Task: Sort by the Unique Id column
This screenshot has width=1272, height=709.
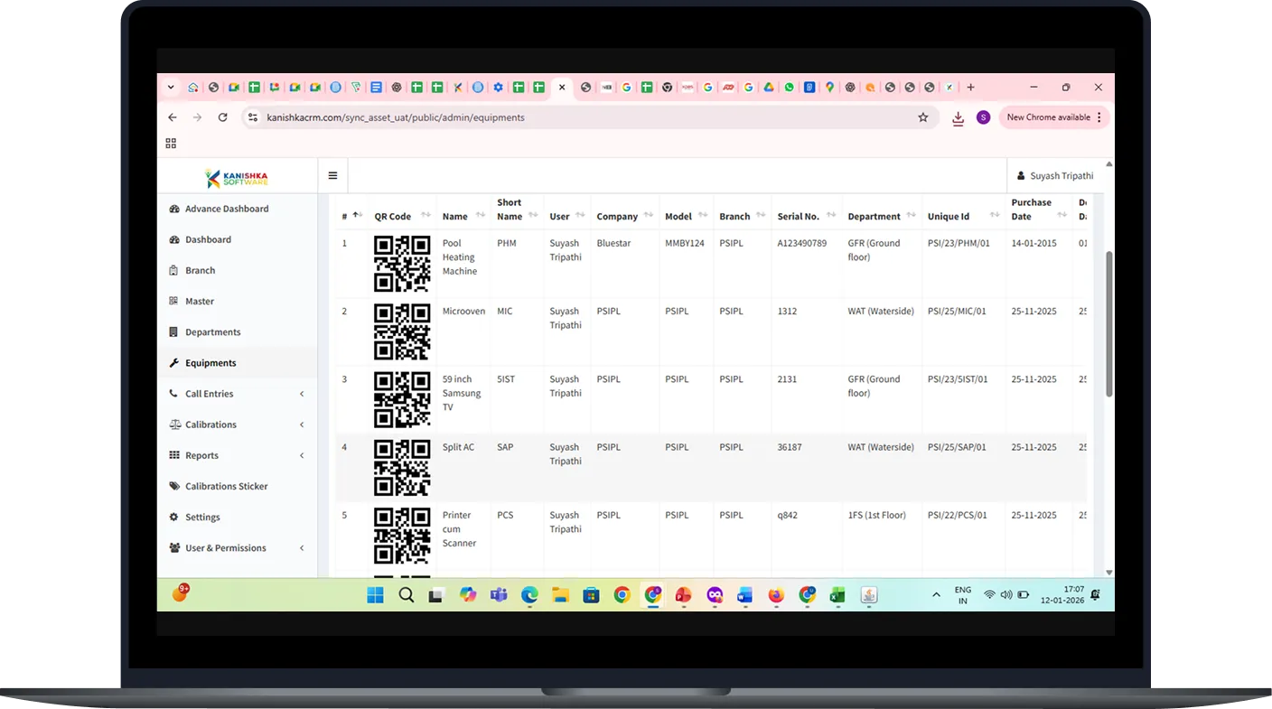Action: pyautogui.click(x=963, y=216)
